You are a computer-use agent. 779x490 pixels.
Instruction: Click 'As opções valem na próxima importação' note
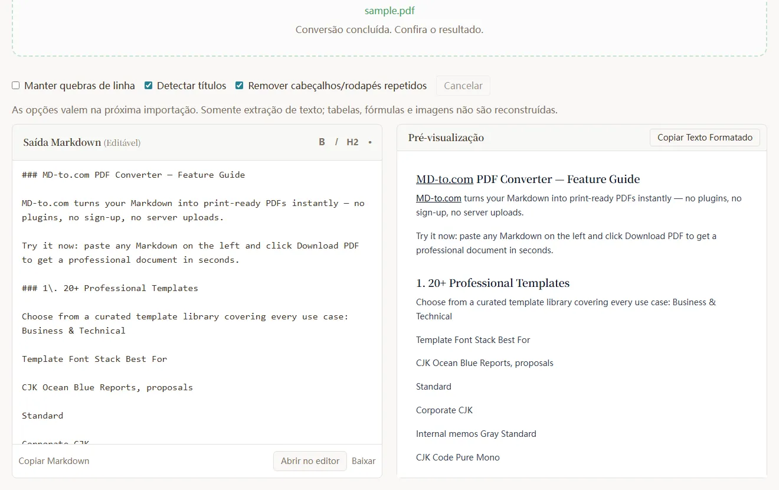[x=284, y=110]
